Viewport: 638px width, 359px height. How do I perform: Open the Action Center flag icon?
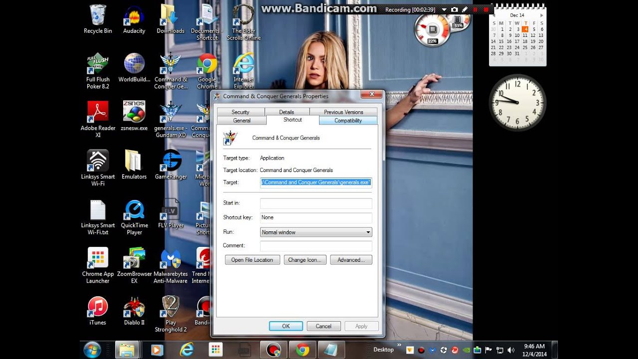tap(488, 350)
